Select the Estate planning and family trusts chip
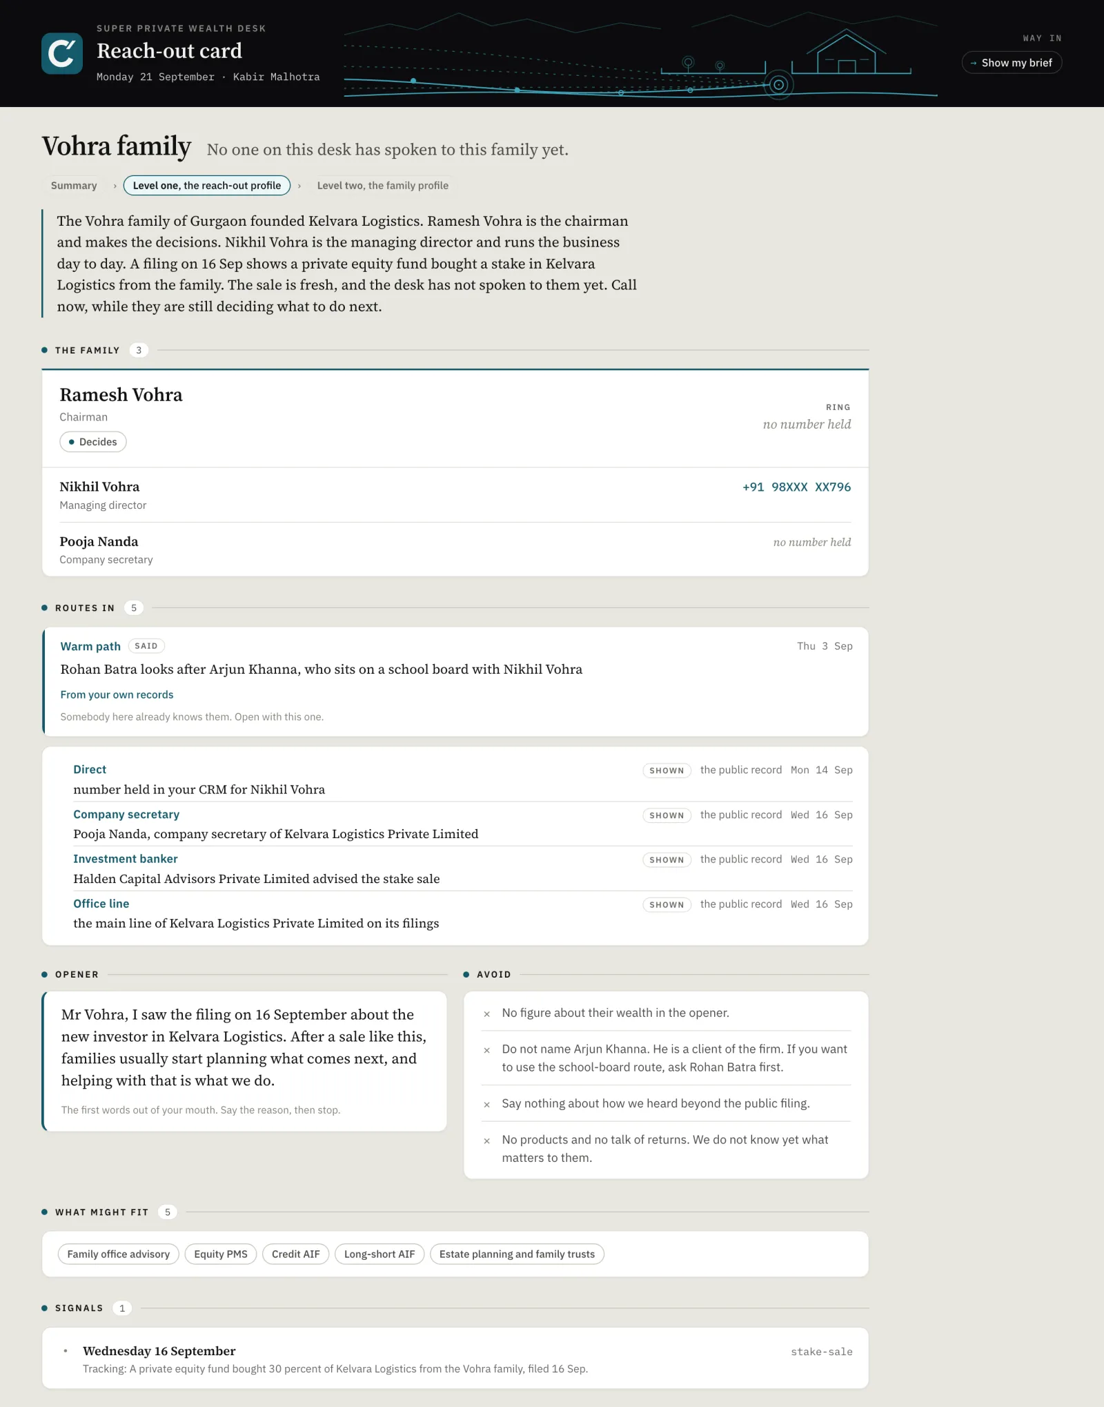The width and height of the screenshot is (1104, 1407). pos(517,1254)
